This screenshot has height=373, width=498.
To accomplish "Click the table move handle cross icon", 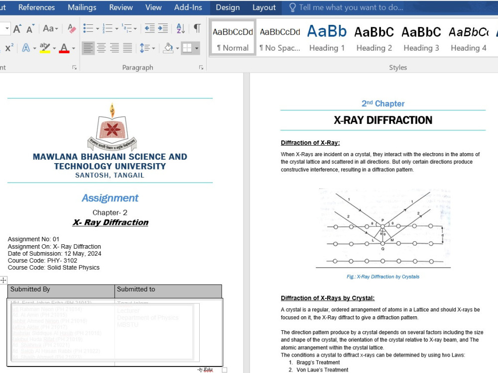I will click(x=3, y=280).
